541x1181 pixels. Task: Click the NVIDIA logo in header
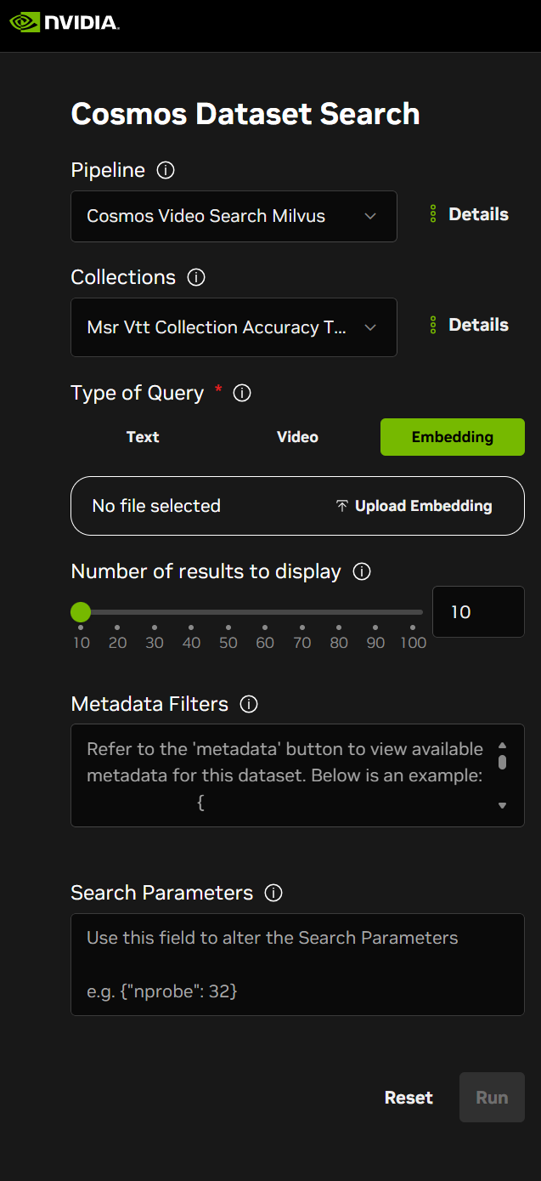[64, 22]
